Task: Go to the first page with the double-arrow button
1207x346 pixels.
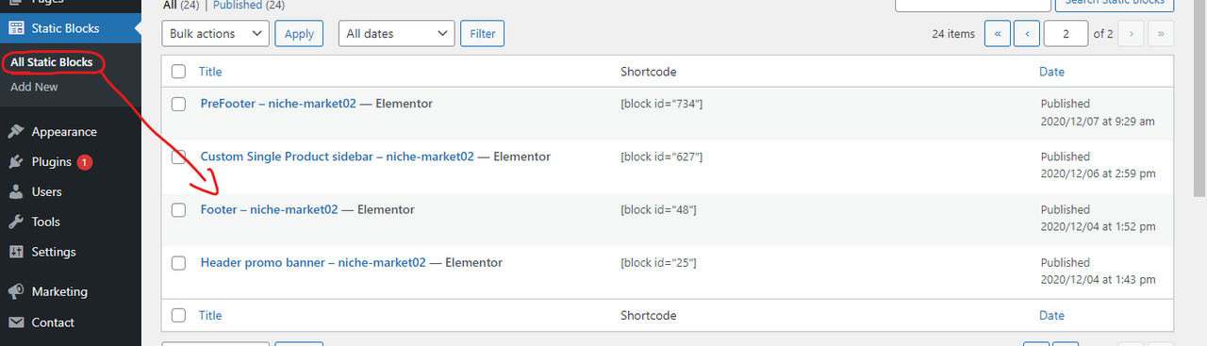Action: point(997,34)
